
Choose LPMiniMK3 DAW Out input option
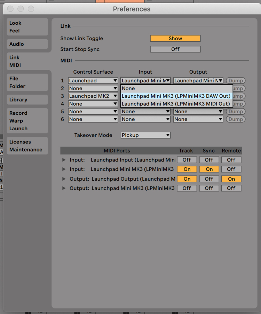point(176,96)
